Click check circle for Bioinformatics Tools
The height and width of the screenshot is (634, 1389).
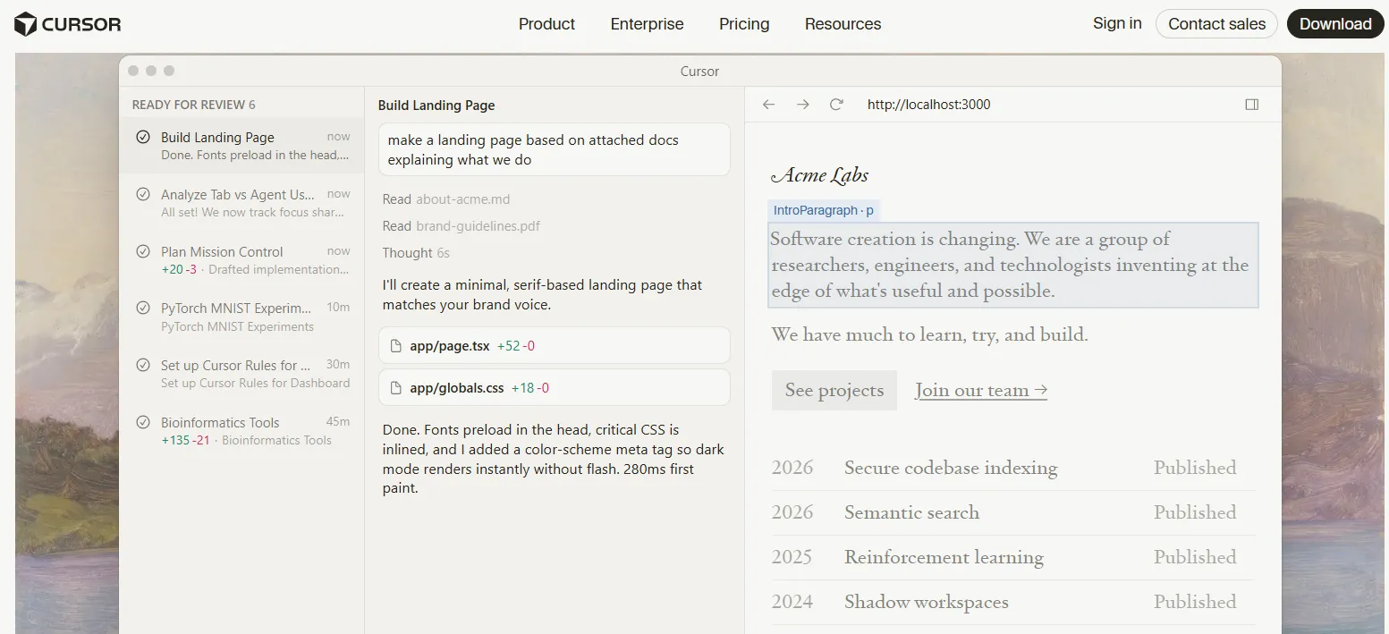(143, 422)
